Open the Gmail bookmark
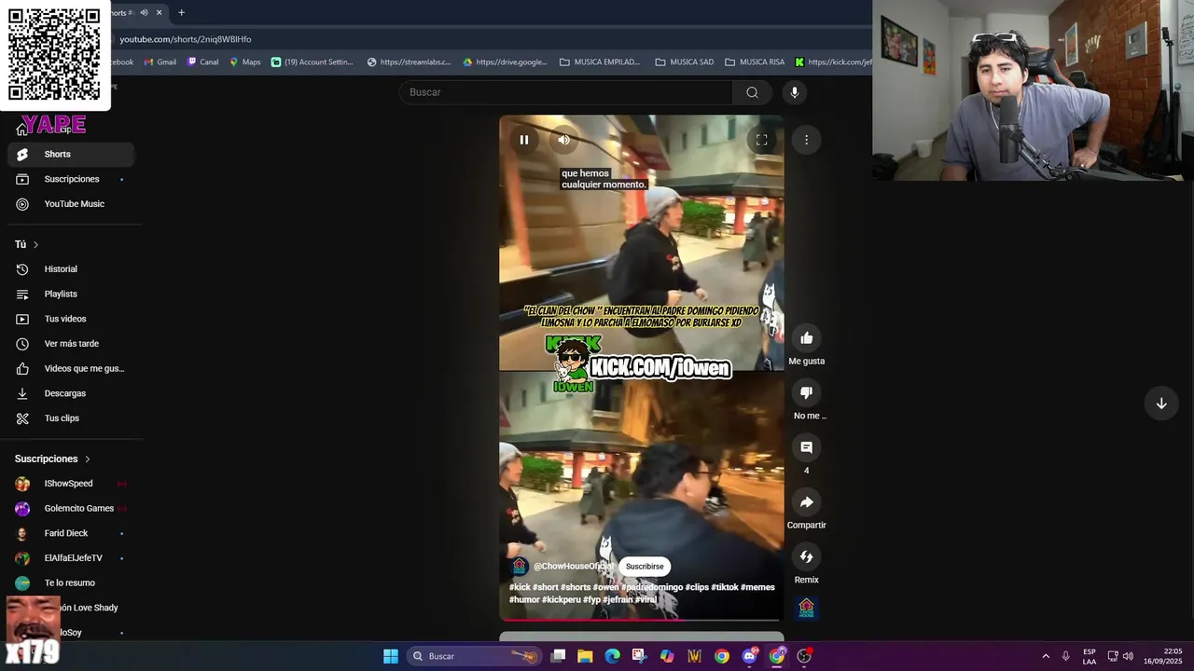The width and height of the screenshot is (1194, 671). tap(159, 62)
